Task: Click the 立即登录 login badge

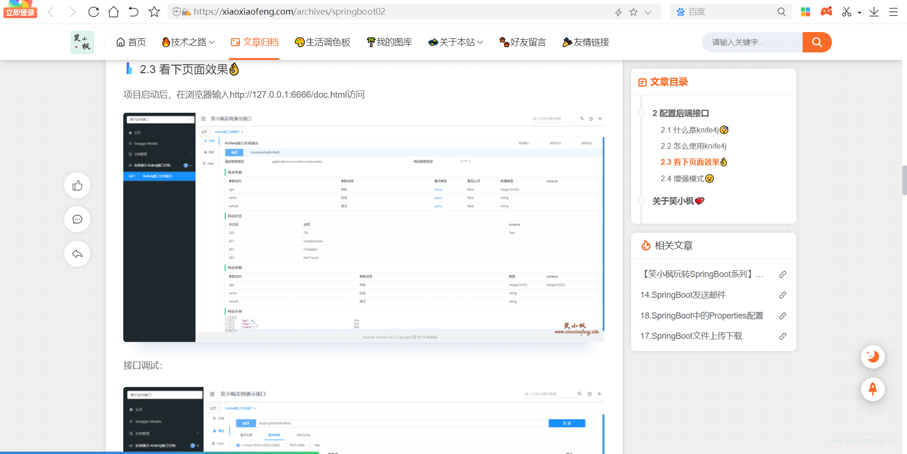Action: click(20, 13)
